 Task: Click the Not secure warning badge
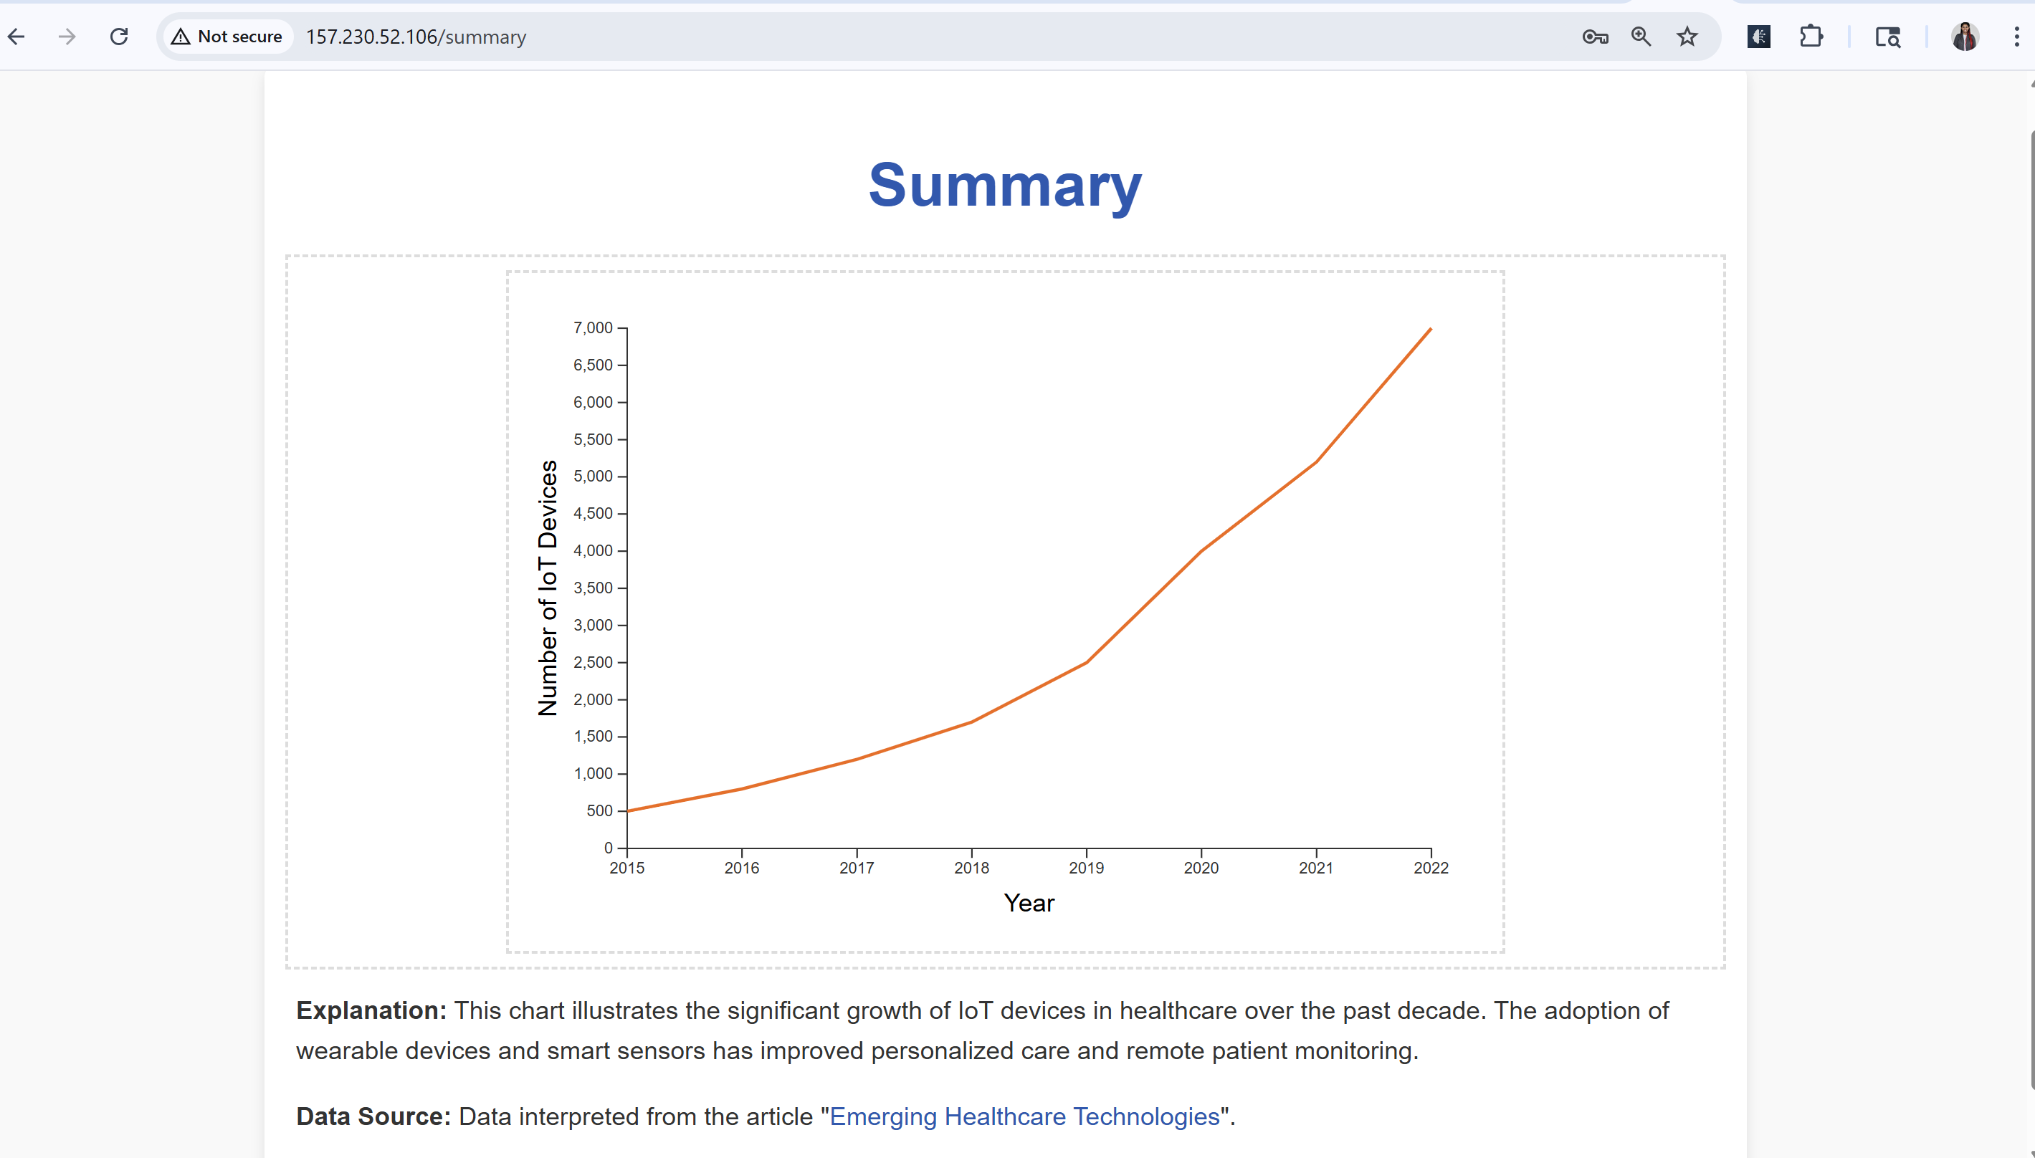coord(227,37)
